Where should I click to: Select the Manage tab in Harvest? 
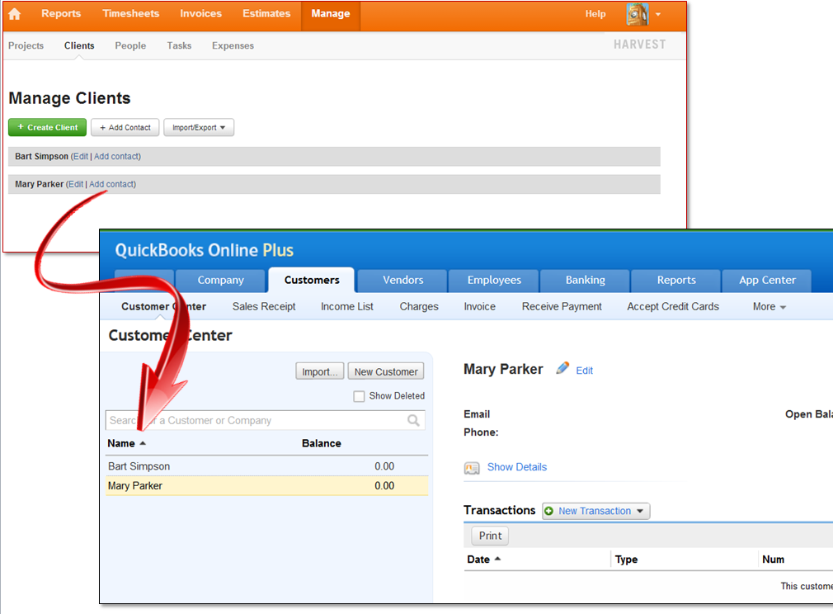[x=331, y=15]
